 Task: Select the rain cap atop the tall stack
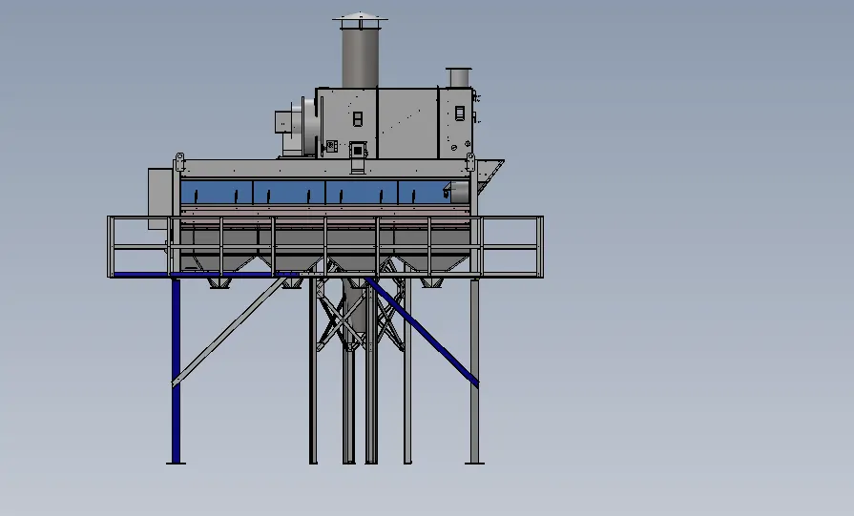point(360,17)
